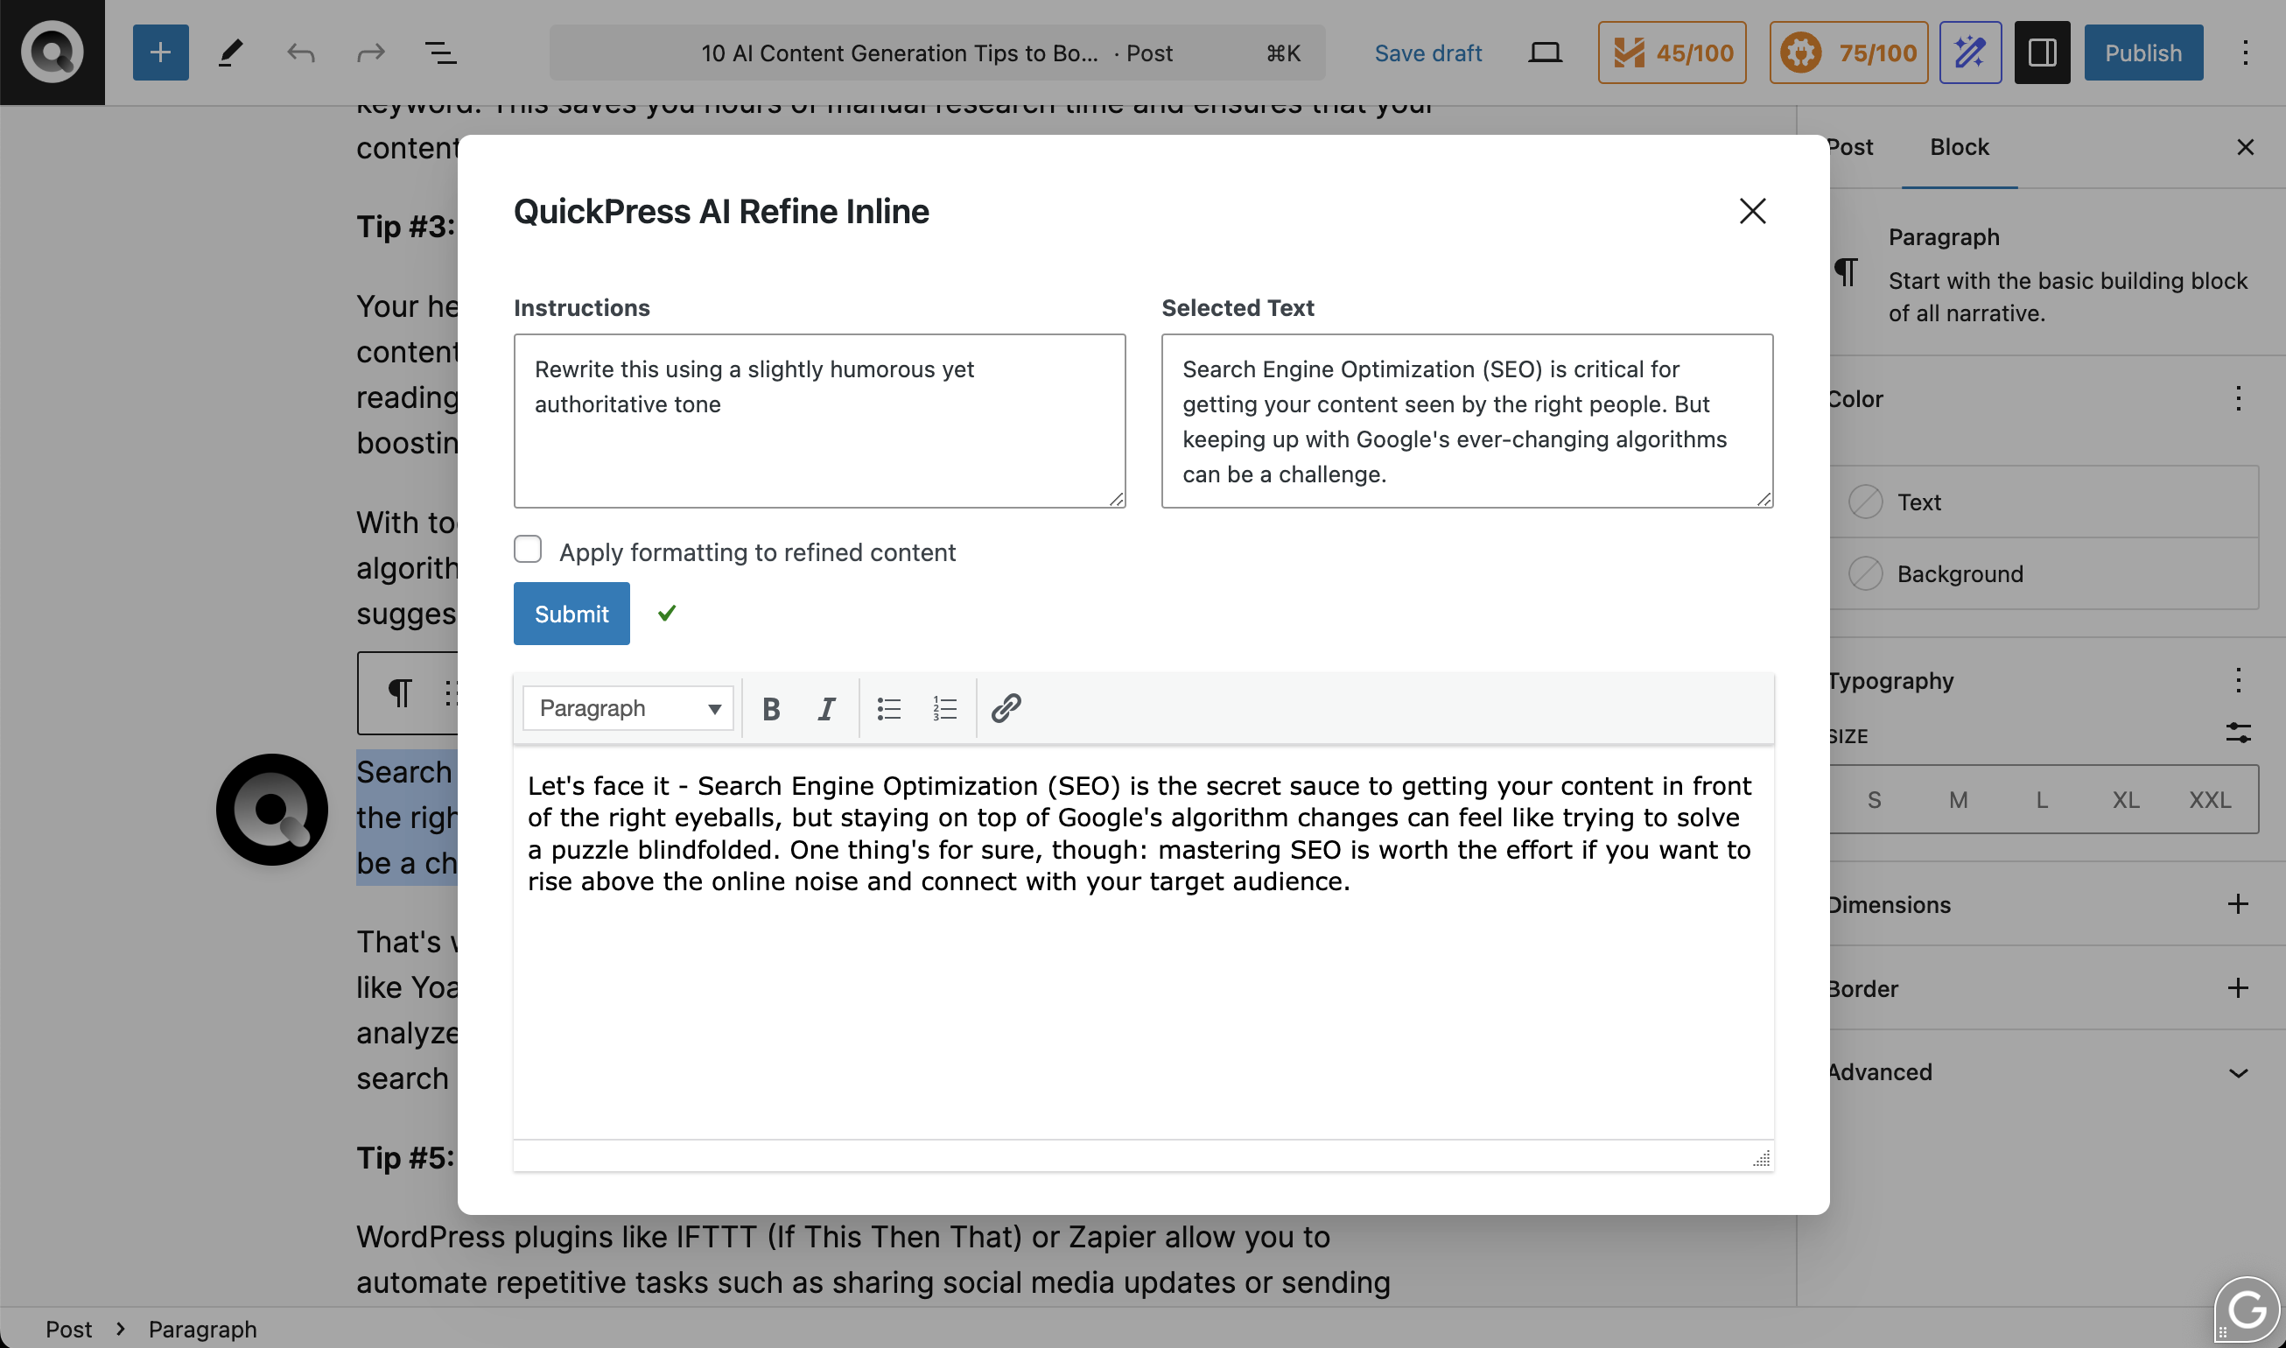This screenshot has width=2286, height=1348.
Task: Select the Tools pencil icon
Action: [x=231, y=53]
